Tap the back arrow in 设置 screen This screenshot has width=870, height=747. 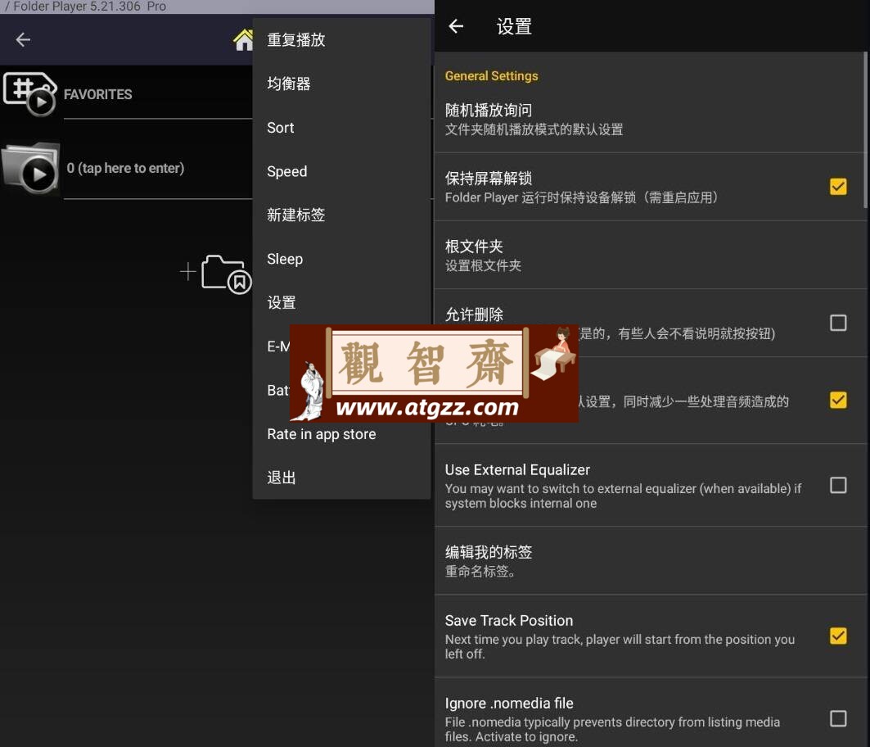[x=456, y=26]
